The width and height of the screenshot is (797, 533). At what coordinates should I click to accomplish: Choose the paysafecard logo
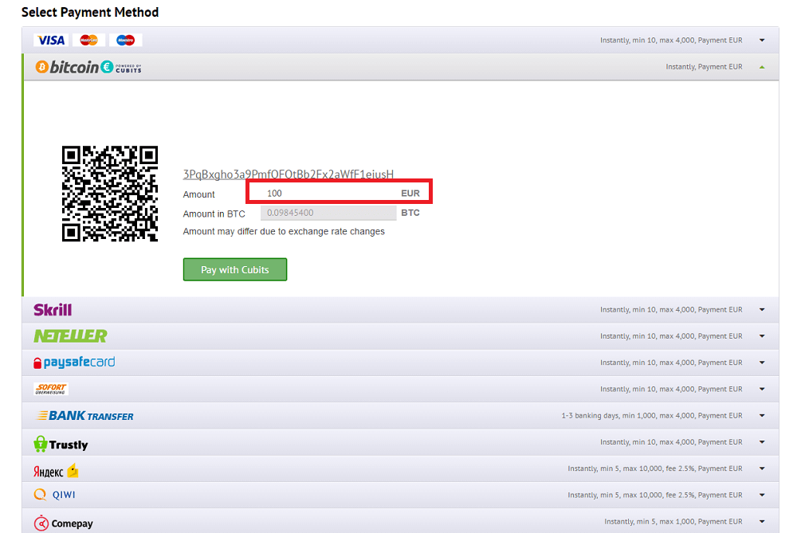pyautogui.click(x=74, y=363)
